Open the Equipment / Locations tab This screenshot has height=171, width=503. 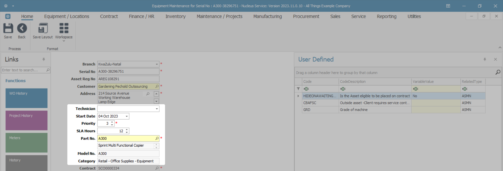click(67, 16)
